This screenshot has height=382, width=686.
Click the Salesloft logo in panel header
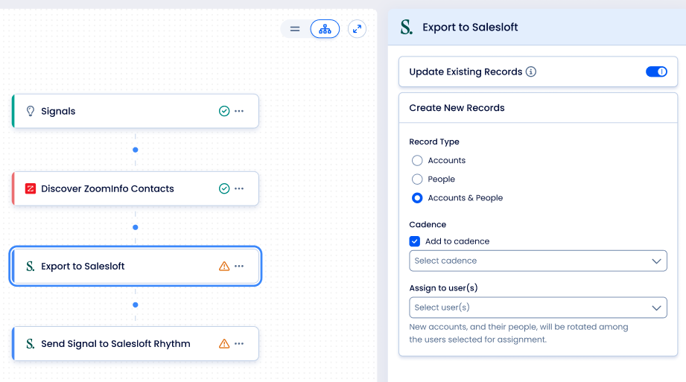coord(407,27)
